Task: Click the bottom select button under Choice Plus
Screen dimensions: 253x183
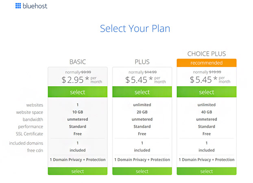Action: 207,171
